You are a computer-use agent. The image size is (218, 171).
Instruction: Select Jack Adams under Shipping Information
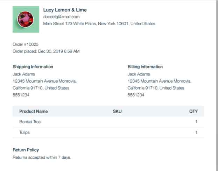pos(24,74)
